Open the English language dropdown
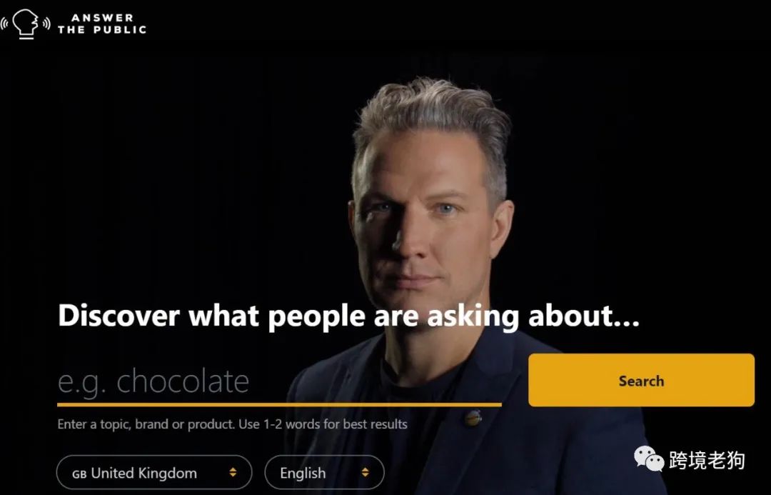This screenshot has height=495, width=771. [x=325, y=473]
